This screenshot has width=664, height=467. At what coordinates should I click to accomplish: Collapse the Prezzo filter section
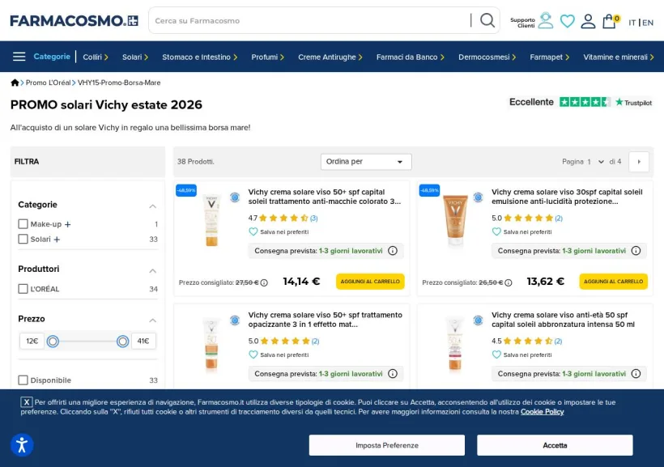153,321
